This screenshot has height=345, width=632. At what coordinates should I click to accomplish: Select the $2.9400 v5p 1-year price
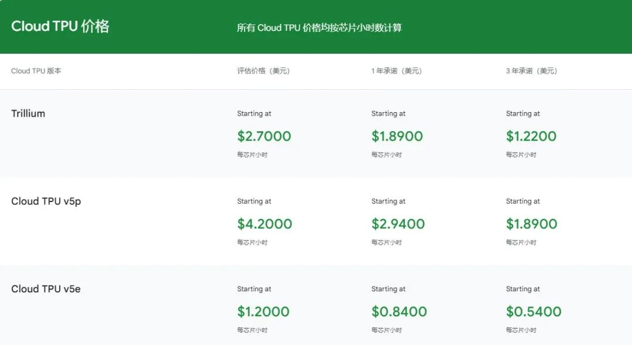pyautogui.click(x=398, y=224)
